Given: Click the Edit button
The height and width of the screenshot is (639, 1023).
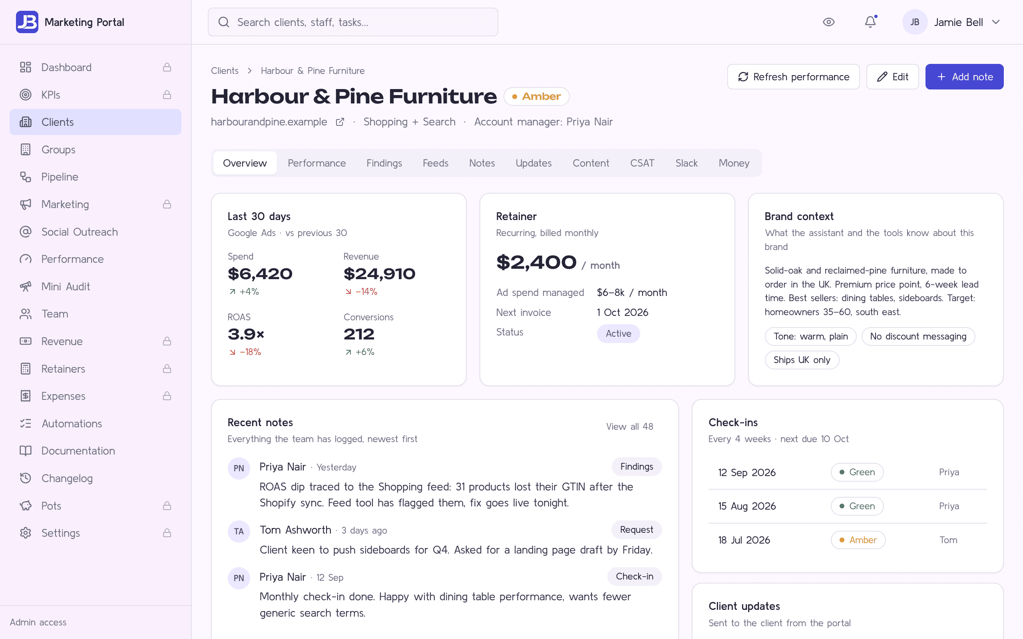Looking at the screenshot, I should (892, 77).
